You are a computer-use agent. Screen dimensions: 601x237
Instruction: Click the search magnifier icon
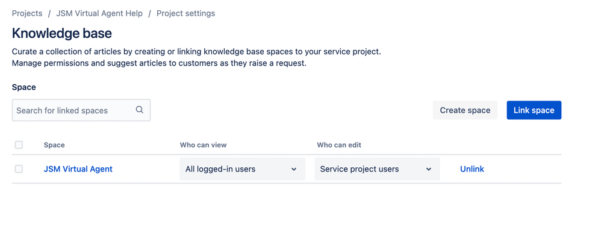click(x=140, y=110)
